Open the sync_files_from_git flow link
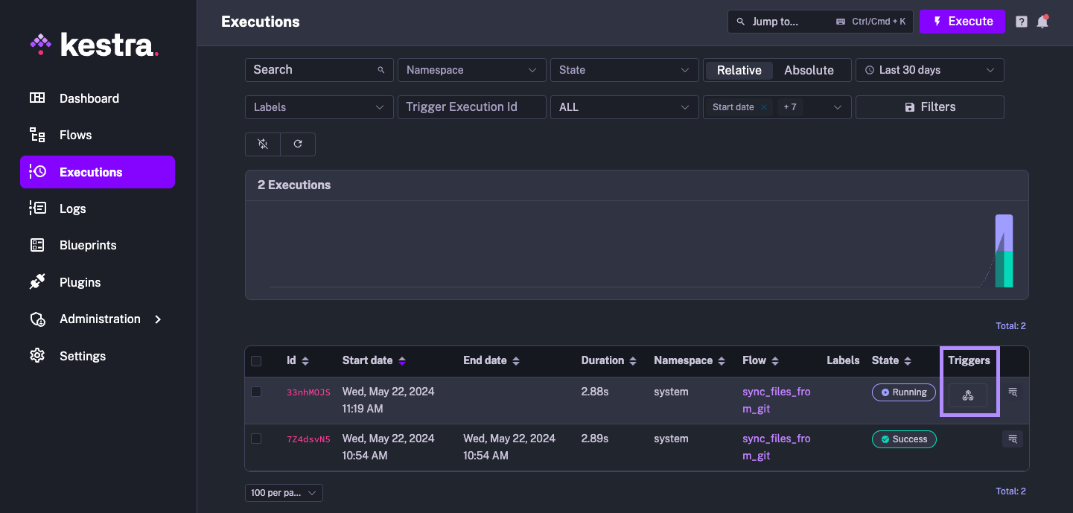Image resolution: width=1073 pixels, height=513 pixels. tap(776, 400)
